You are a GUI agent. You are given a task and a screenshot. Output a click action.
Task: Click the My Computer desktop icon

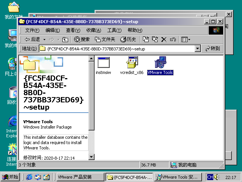pos(12,38)
